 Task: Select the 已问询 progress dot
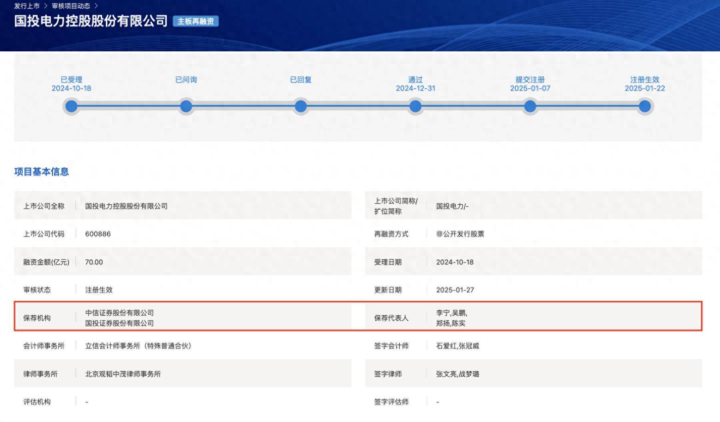coord(186,106)
